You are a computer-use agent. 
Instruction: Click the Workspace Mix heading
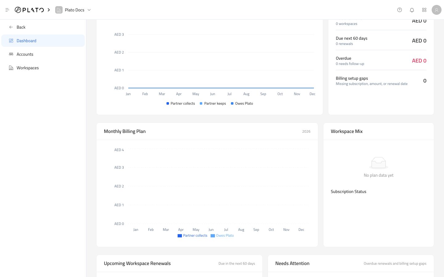(x=347, y=131)
